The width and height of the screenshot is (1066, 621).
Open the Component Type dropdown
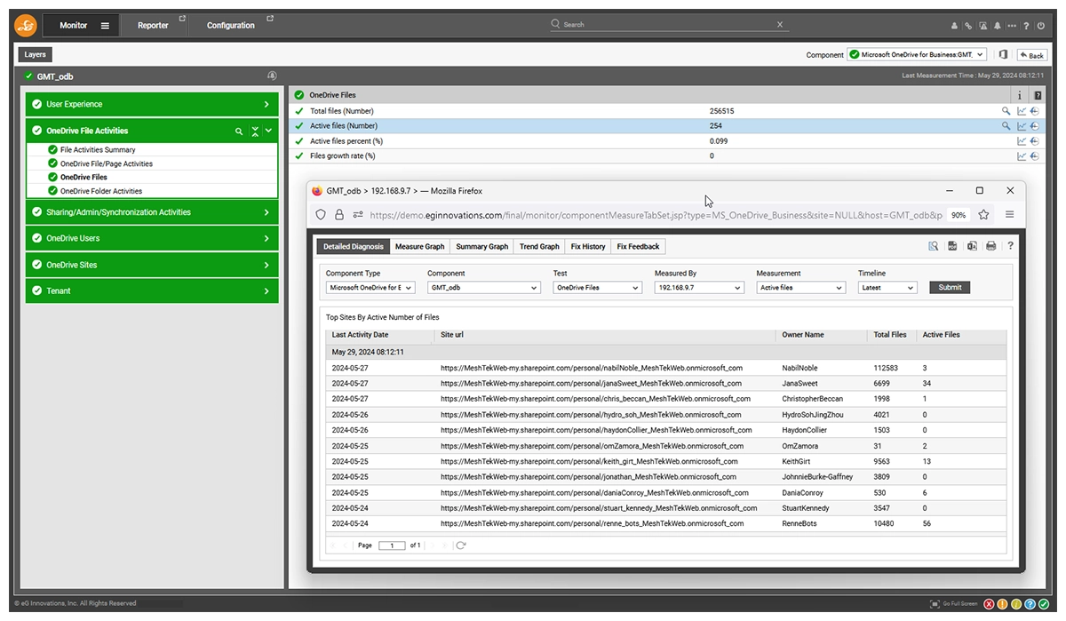click(x=370, y=288)
